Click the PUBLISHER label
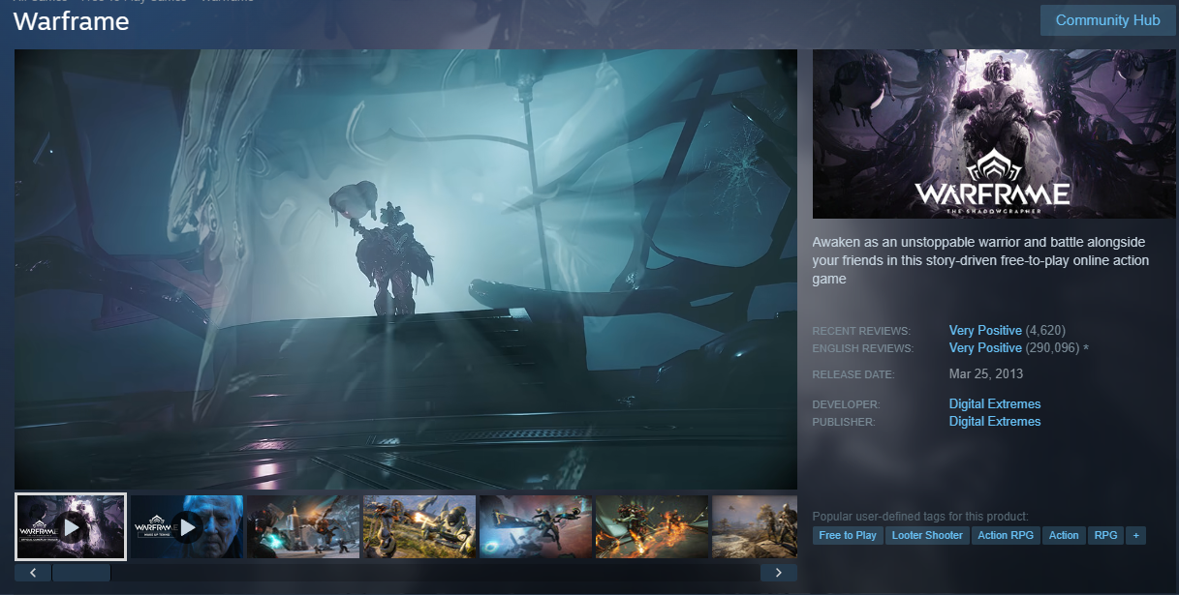1179x595 pixels. click(x=844, y=422)
